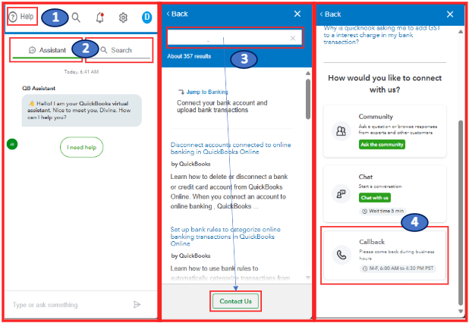The image size is (469, 323).
Task: Click the M-F 6:00 AM to 4:30 PM PST label
Action: tap(398, 268)
